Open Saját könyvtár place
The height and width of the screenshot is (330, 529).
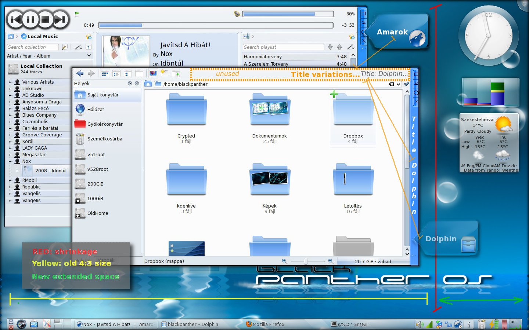107,95
